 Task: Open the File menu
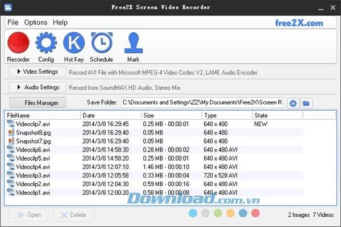tap(13, 22)
